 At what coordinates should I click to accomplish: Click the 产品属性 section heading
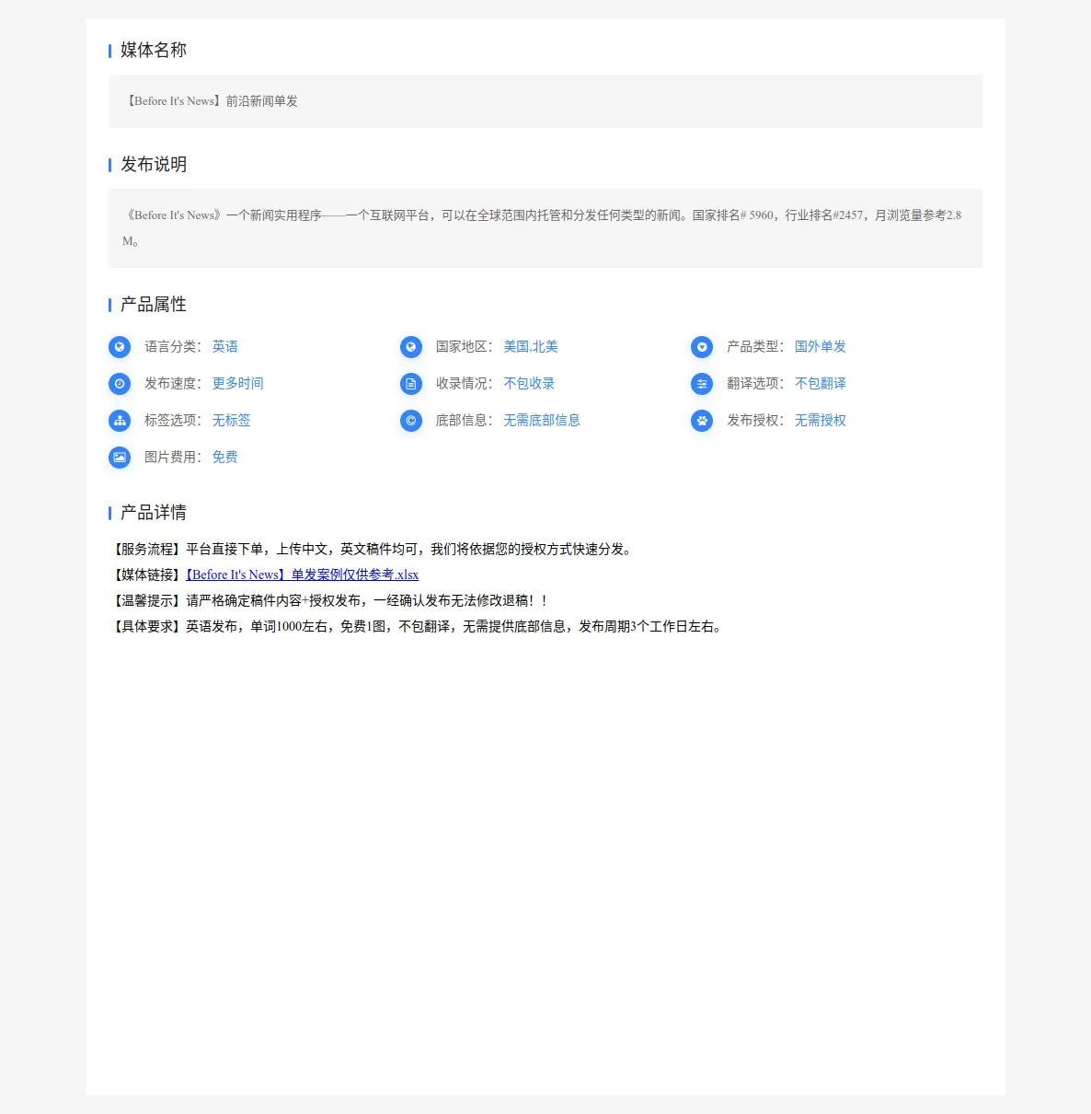pyautogui.click(x=154, y=305)
